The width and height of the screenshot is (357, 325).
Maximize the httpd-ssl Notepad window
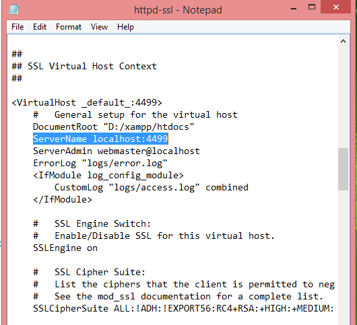point(312,7)
